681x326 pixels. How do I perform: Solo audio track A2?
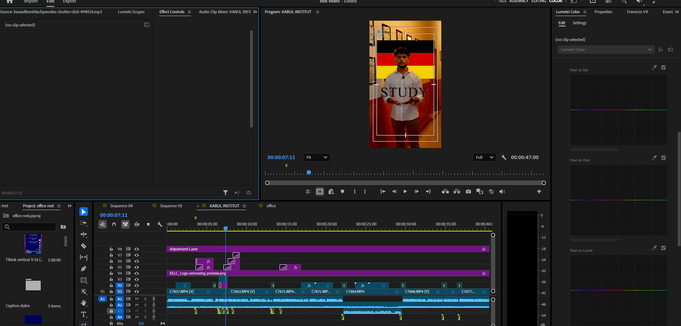145,305
